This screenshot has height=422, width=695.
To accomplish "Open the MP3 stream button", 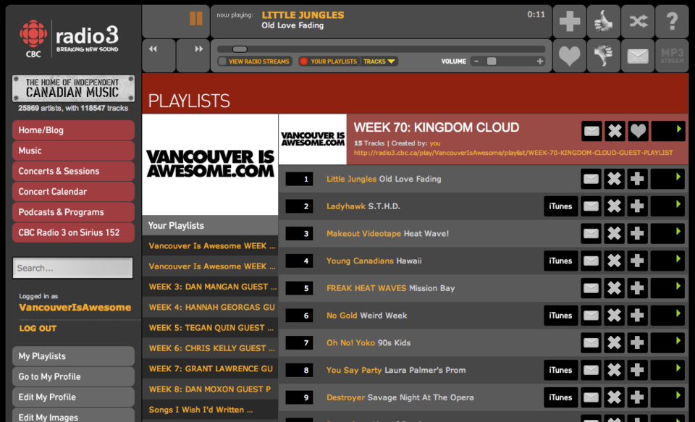I will point(672,56).
